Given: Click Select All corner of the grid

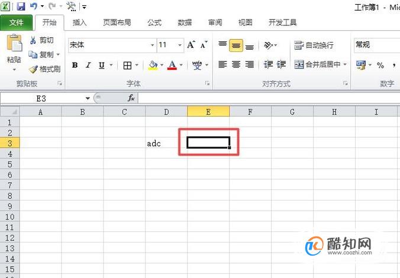Looking at the screenshot, I should pos(9,112).
